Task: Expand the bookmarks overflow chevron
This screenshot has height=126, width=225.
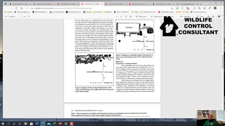Action: [221, 12]
